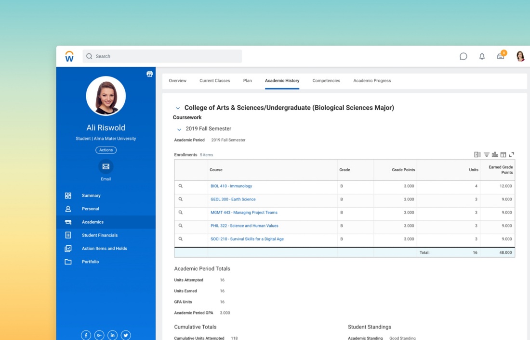The width and height of the screenshot is (530, 340).
Task: Collapse the 2019 Fall Semester section
Action: [179, 129]
